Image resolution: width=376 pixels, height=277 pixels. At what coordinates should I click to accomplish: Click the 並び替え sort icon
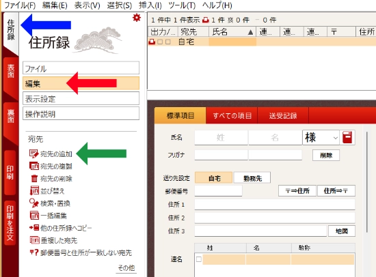tap(34, 190)
